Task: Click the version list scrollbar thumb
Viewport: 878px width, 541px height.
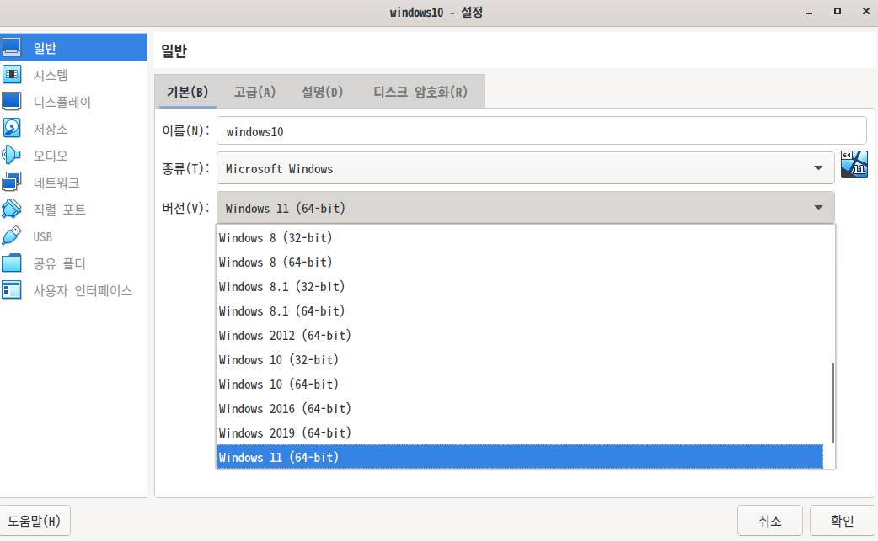Action: (832, 403)
